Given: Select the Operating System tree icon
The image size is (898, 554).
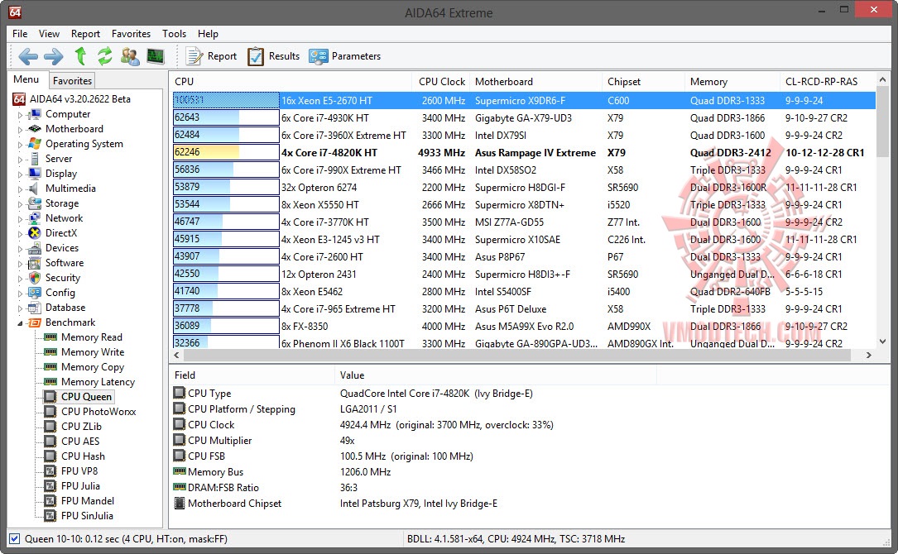Looking at the screenshot, I should [35, 144].
